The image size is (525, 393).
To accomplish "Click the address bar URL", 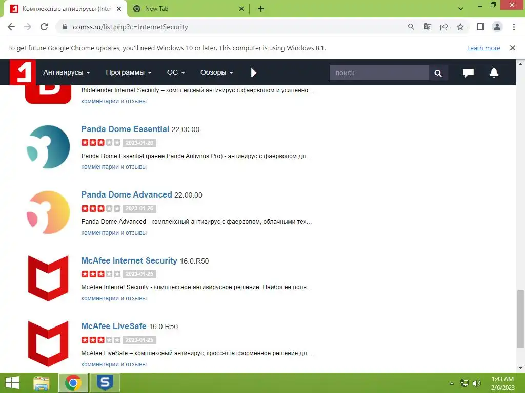I will (130, 27).
